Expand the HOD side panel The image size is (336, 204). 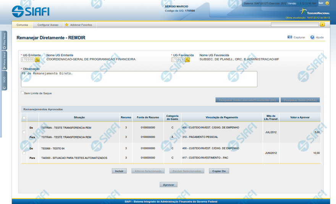(4, 82)
